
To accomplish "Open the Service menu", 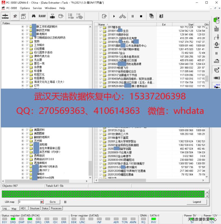I will [37, 8].
